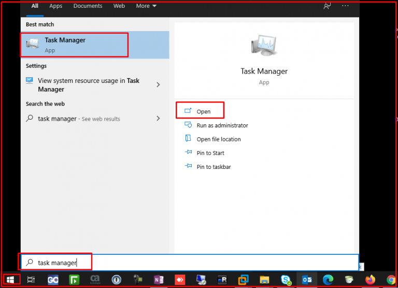Click the Best match heading

pyautogui.click(x=40, y=24)
